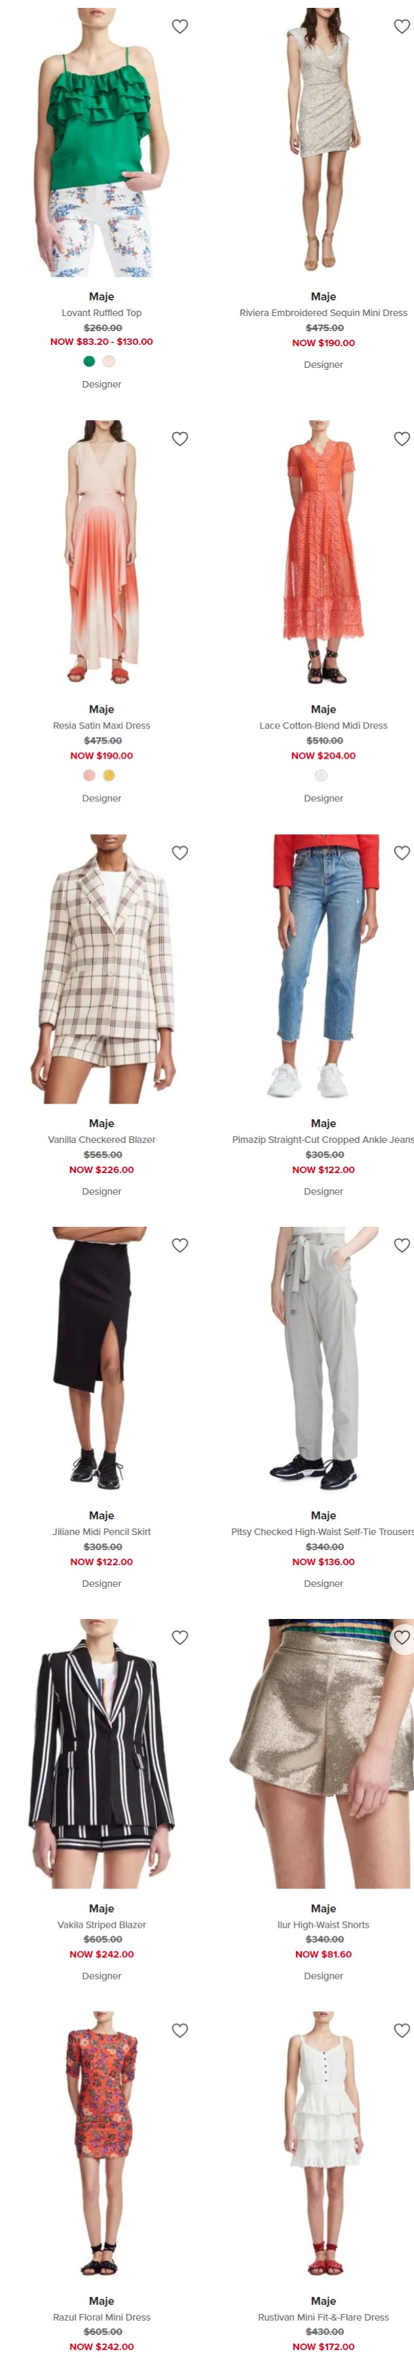Favorite the Pimazip Cropped Ankle Jeans
Viewport: 414px width, 2358px height.
401,852
